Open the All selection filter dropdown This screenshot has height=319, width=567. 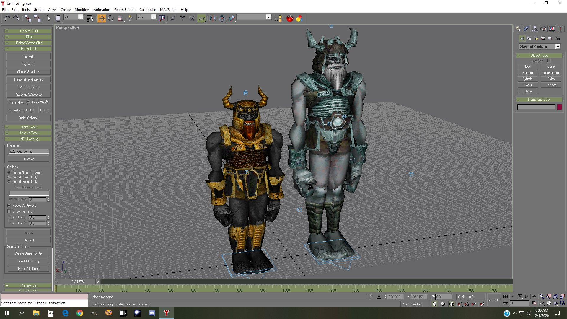coord(73,17)
